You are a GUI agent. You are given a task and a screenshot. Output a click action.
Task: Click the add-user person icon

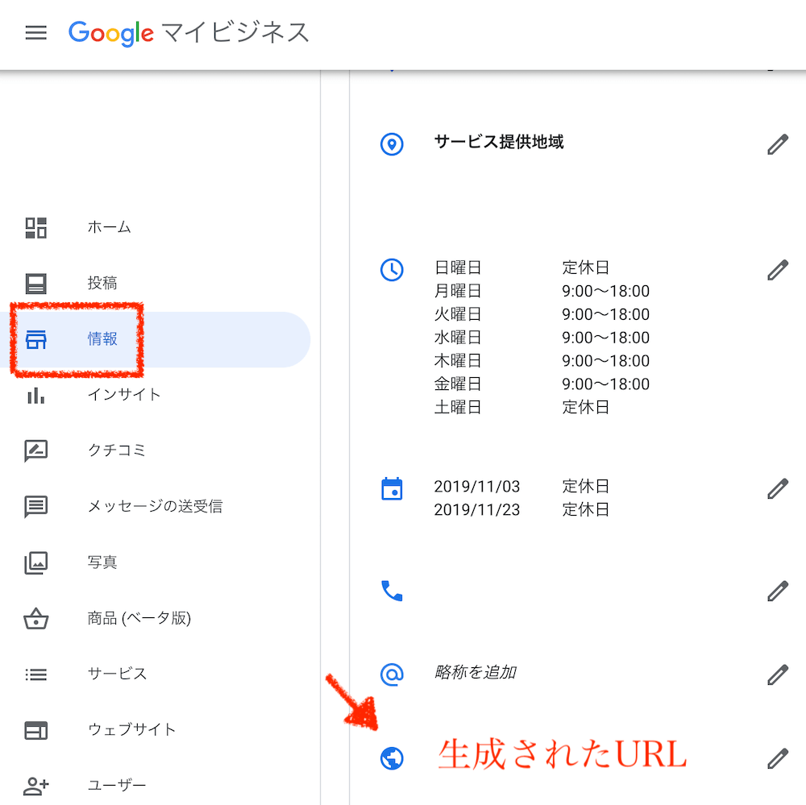36,786
